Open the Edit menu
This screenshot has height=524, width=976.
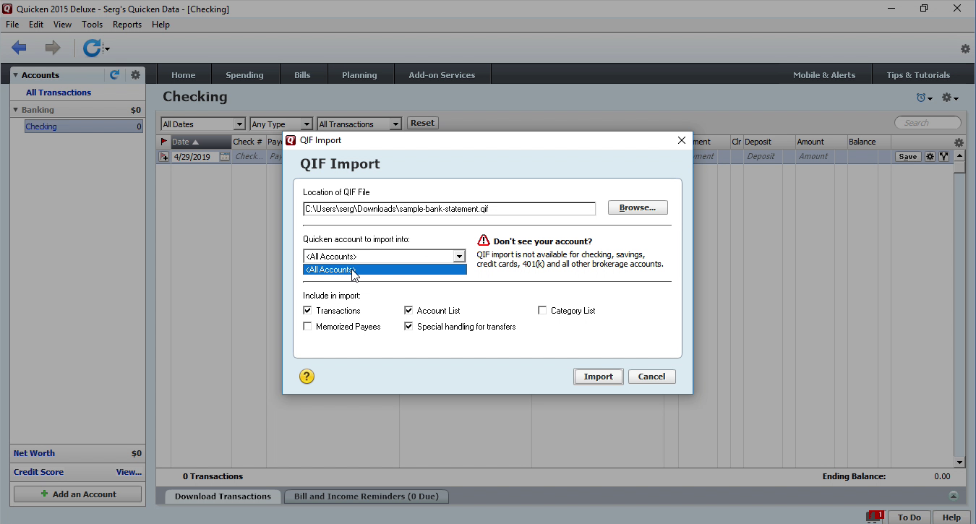click(36, 25)
